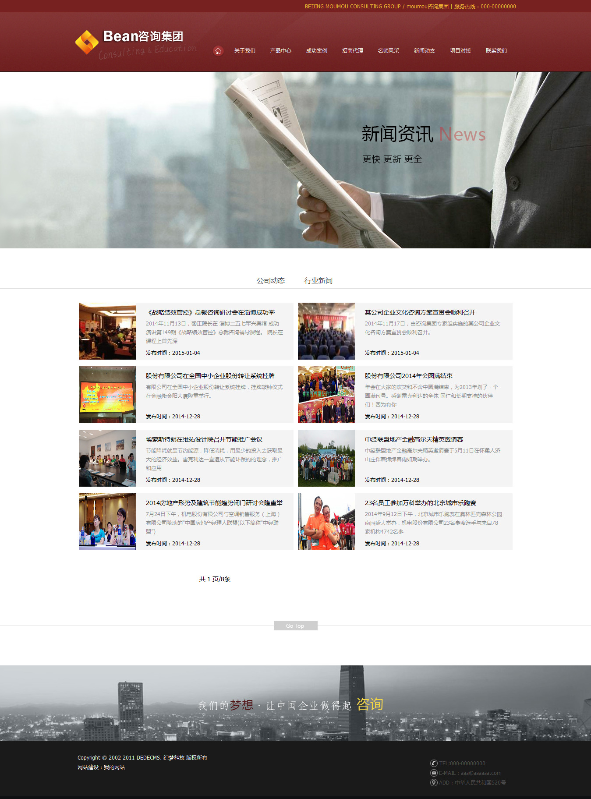Click the e-mail envelope icon in footer

434,773
